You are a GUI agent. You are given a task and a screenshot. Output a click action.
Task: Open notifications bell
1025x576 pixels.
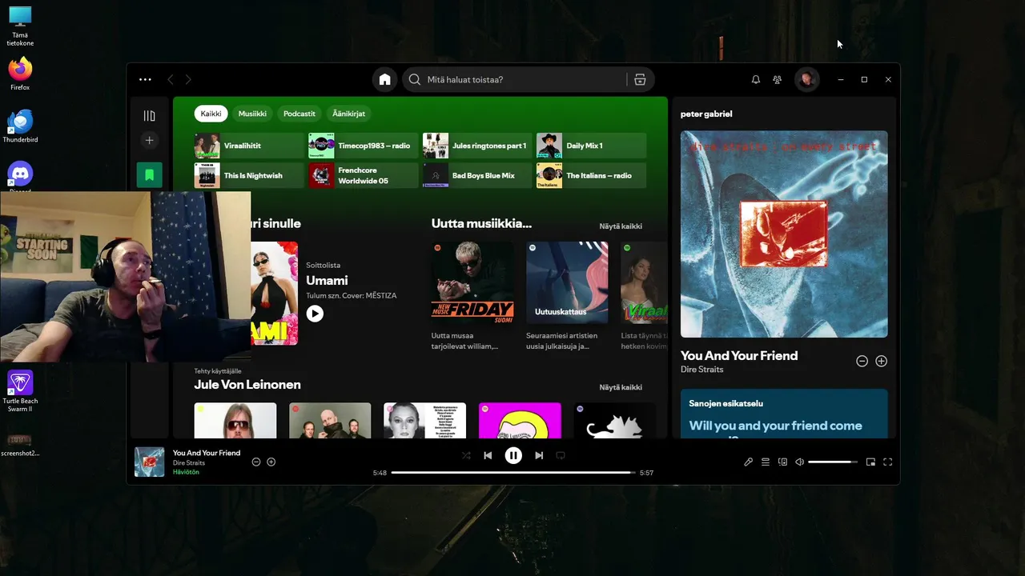coord(755,79)
